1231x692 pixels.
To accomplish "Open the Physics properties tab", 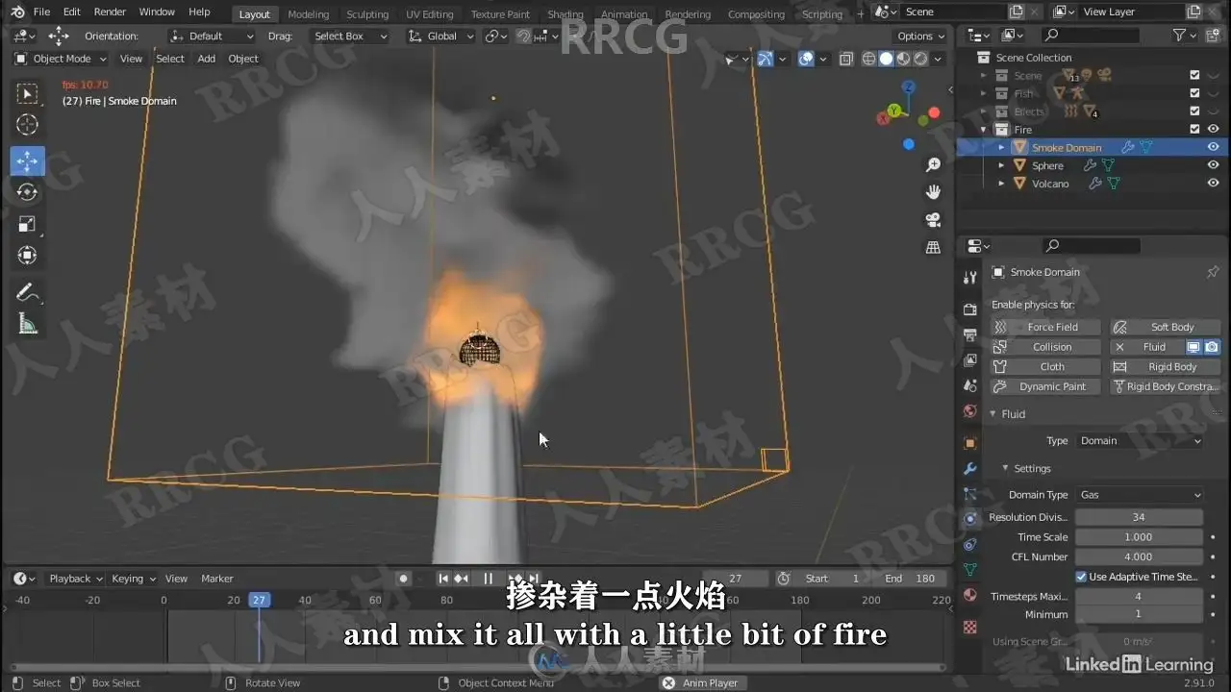I will [970, 518].
